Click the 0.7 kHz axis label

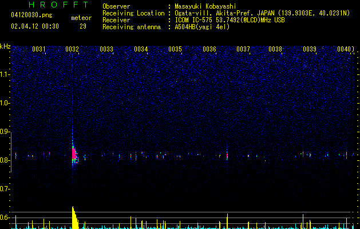click(5, 189)
